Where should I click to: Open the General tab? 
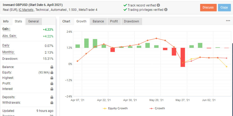coord(34,21)
